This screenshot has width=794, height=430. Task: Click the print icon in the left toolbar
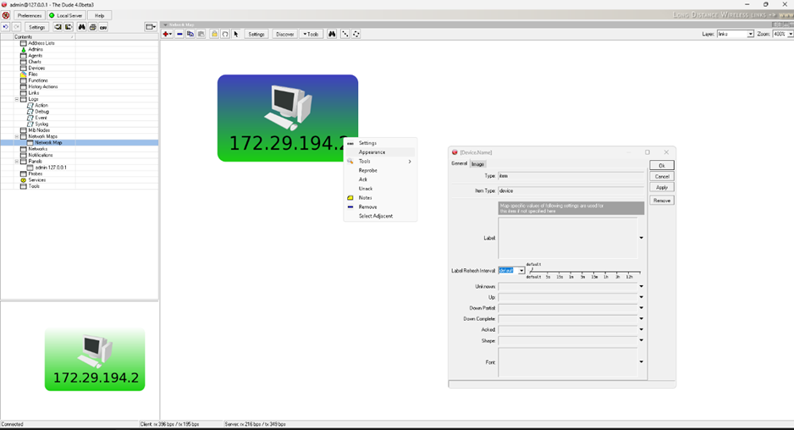[x=92, y=27]
